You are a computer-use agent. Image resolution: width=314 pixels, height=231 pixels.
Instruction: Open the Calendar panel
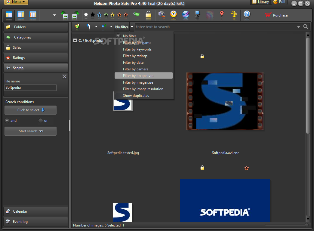click(x=36, y=211)
